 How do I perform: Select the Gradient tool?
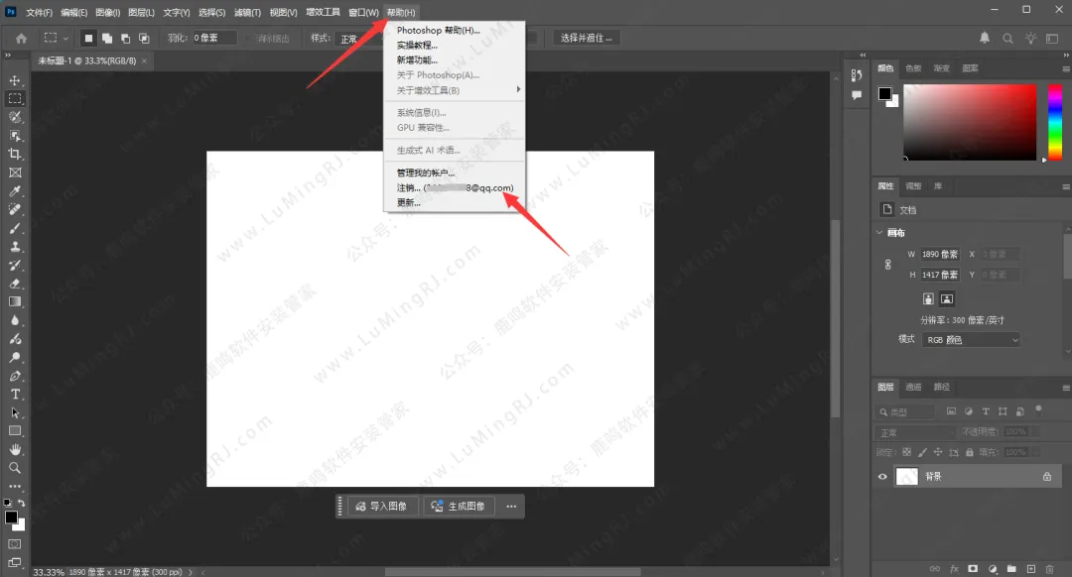tap(15, 301)
